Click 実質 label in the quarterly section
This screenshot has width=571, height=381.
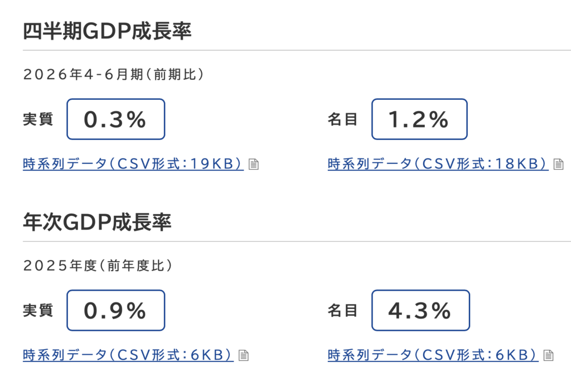38,119
